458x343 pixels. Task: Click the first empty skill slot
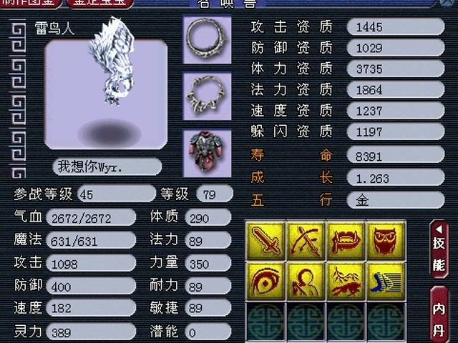[265, 322]
